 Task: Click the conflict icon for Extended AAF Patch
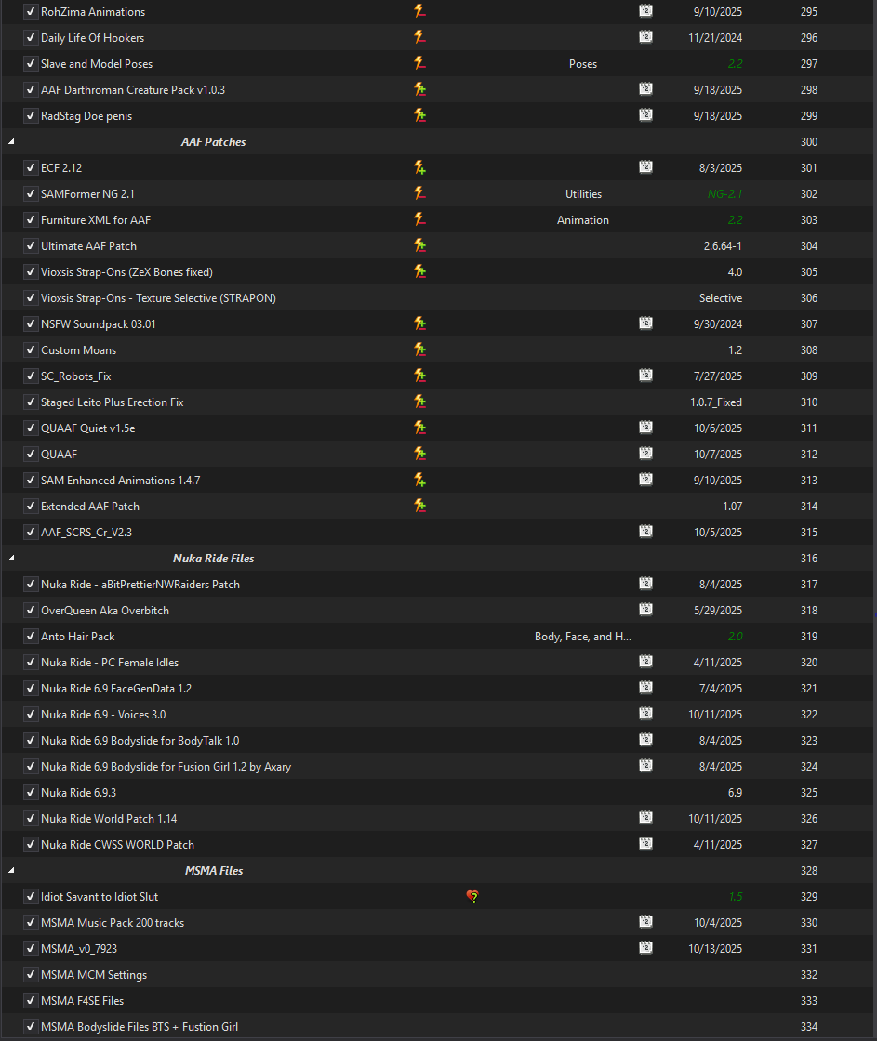(x=419, y=506)
